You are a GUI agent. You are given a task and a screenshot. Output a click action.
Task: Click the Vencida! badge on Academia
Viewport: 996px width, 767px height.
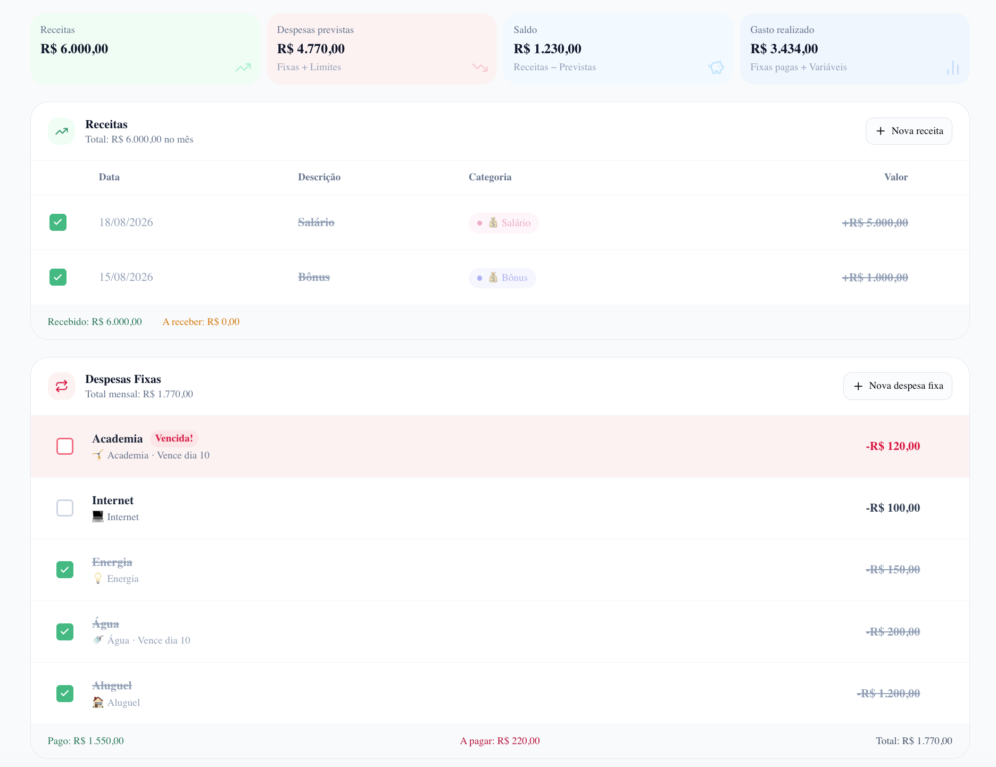[174, 439]
